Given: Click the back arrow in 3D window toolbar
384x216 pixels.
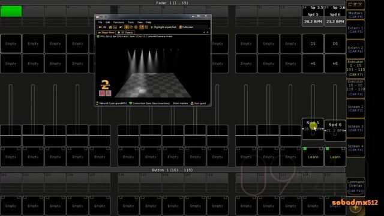Looking at the screenshot, I should pyautogui.click(x=100, y=27).
